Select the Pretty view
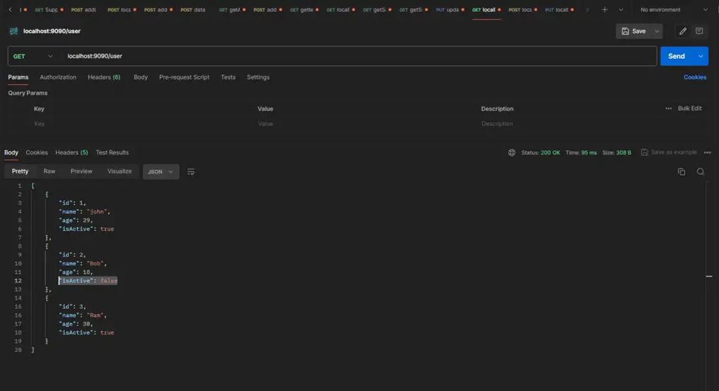 [x=20, y=171]
